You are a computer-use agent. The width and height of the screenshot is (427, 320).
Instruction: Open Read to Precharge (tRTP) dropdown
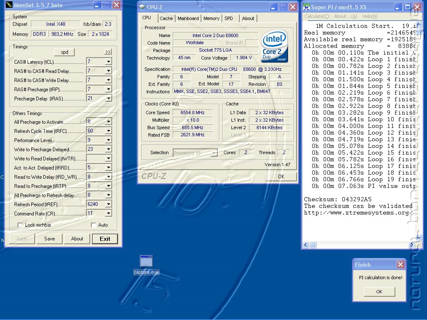click(x=108, y=186)
